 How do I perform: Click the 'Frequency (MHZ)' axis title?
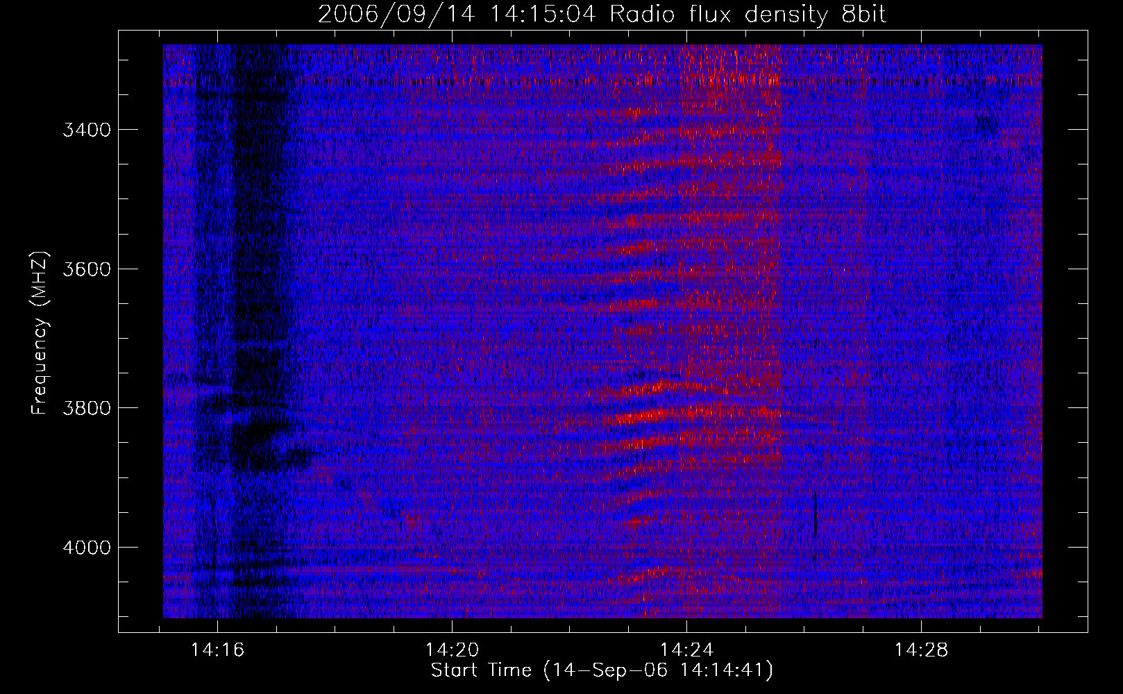click(40, 333)
